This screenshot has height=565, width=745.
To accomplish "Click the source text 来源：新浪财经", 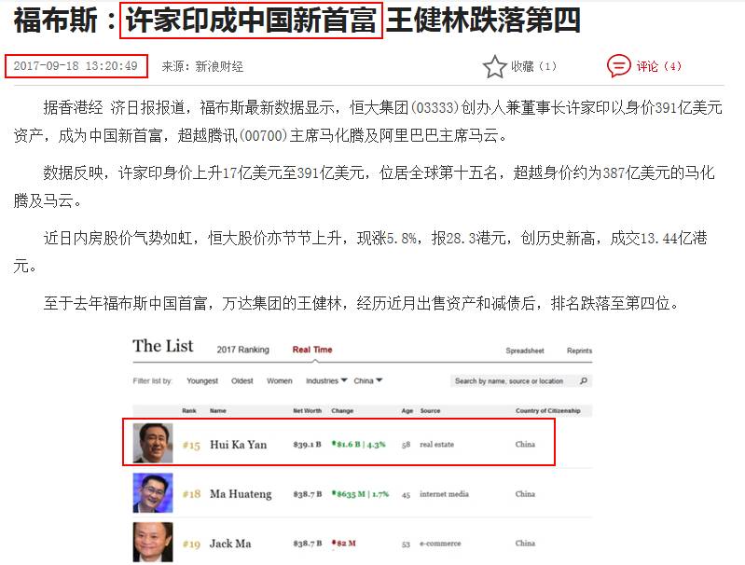I will [x=202, y=66].
